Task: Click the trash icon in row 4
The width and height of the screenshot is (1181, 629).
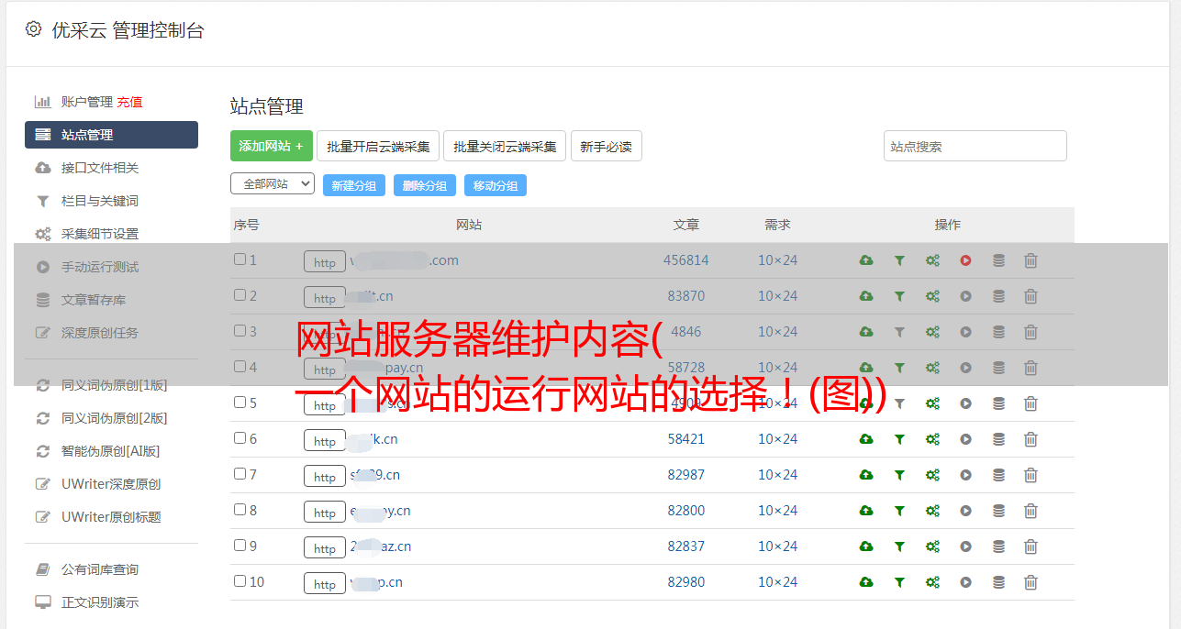Action: [x=1031, y=368]
